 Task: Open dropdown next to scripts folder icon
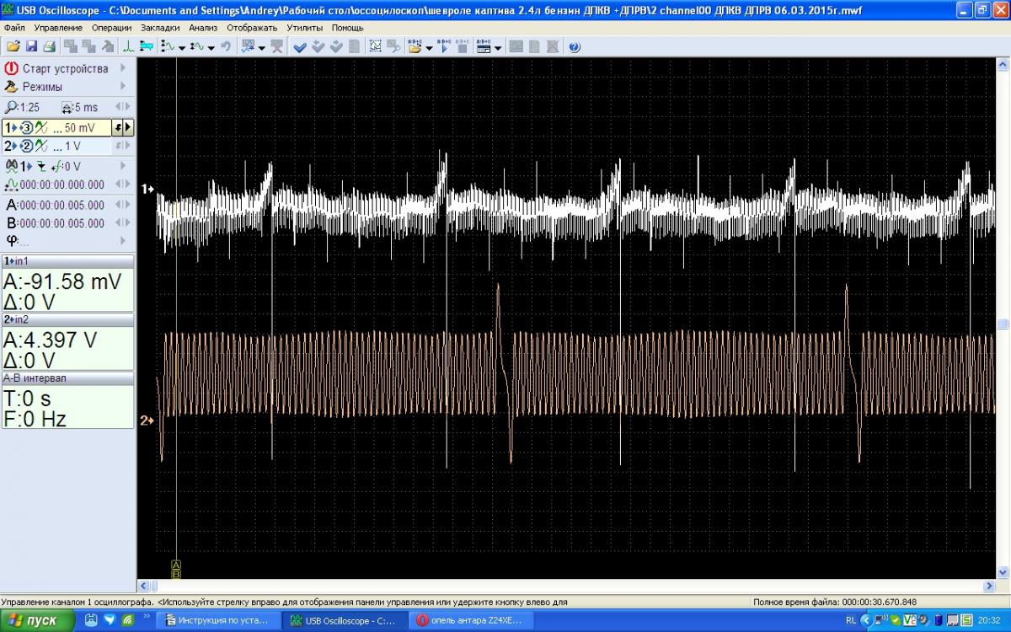coord(429,47)
